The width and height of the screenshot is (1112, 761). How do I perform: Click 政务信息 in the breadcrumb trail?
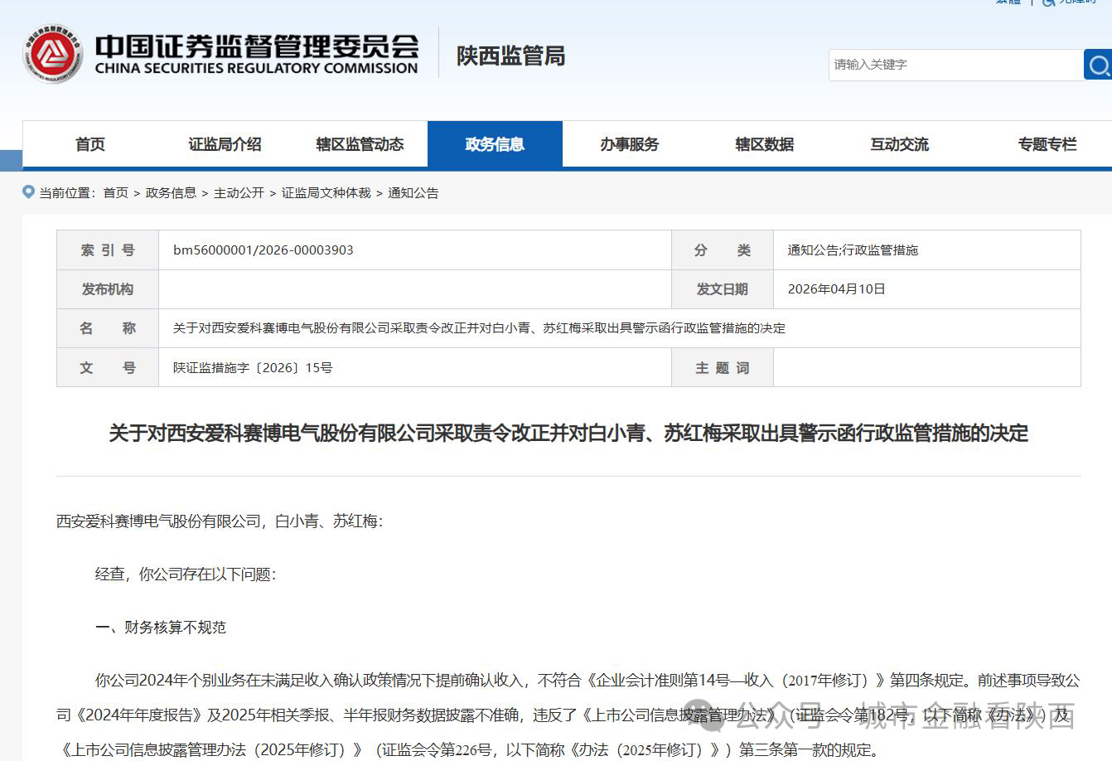pyautogui.click(x=171, y=193)
